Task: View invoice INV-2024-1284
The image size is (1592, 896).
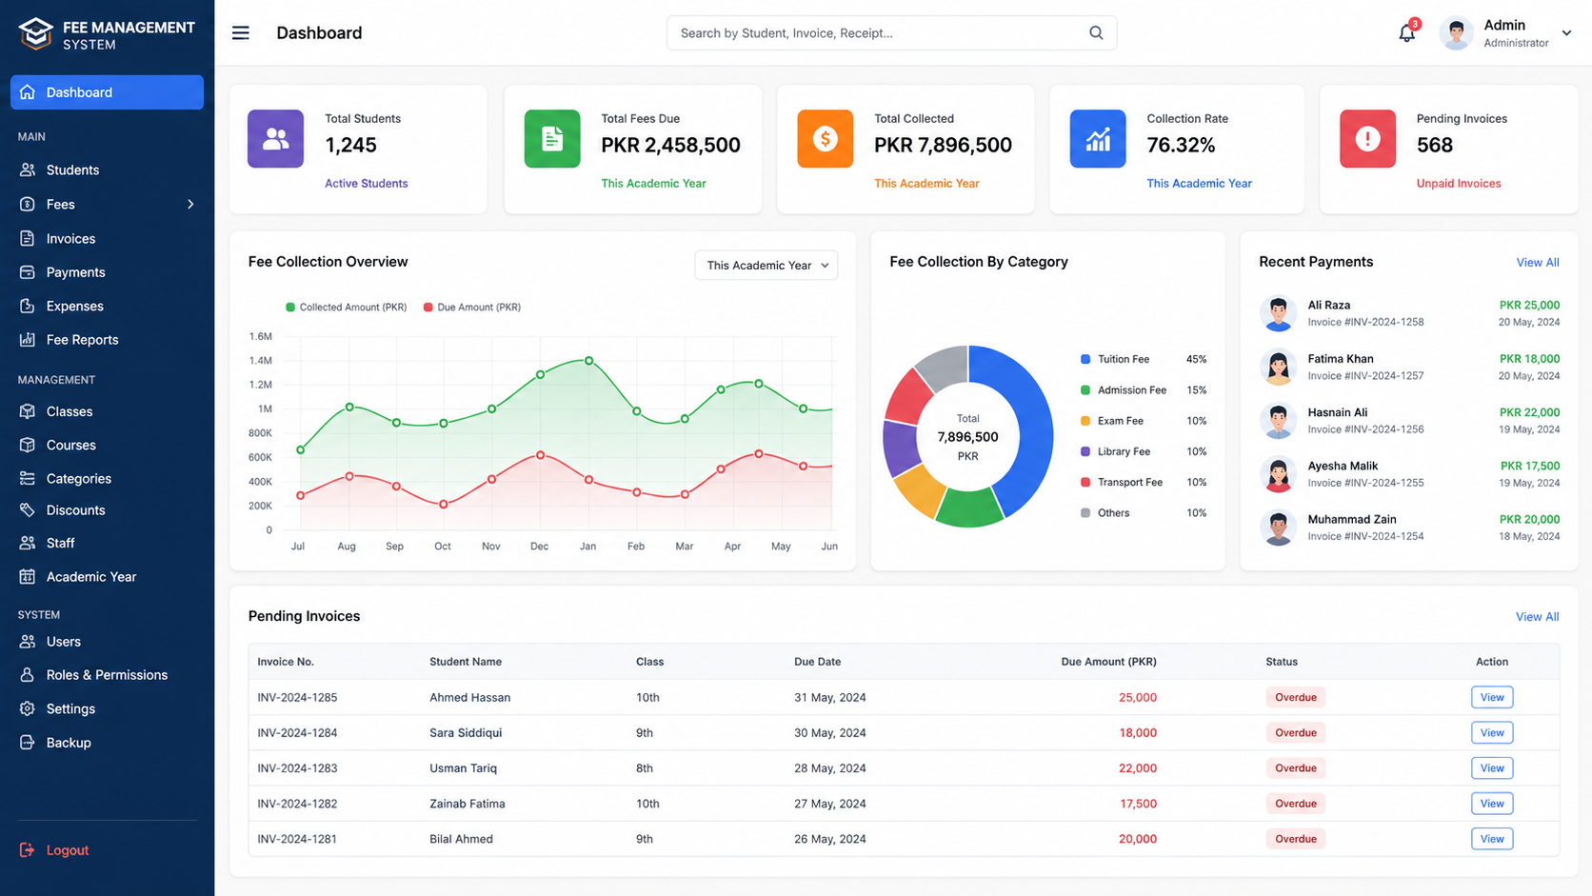Action: (1492, 732)
